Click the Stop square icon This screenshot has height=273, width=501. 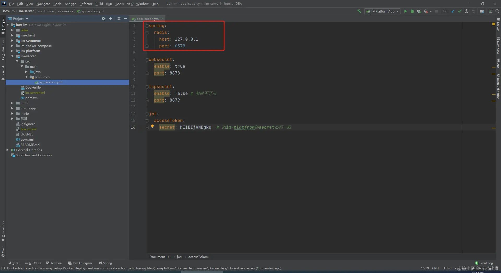point(437,11)
